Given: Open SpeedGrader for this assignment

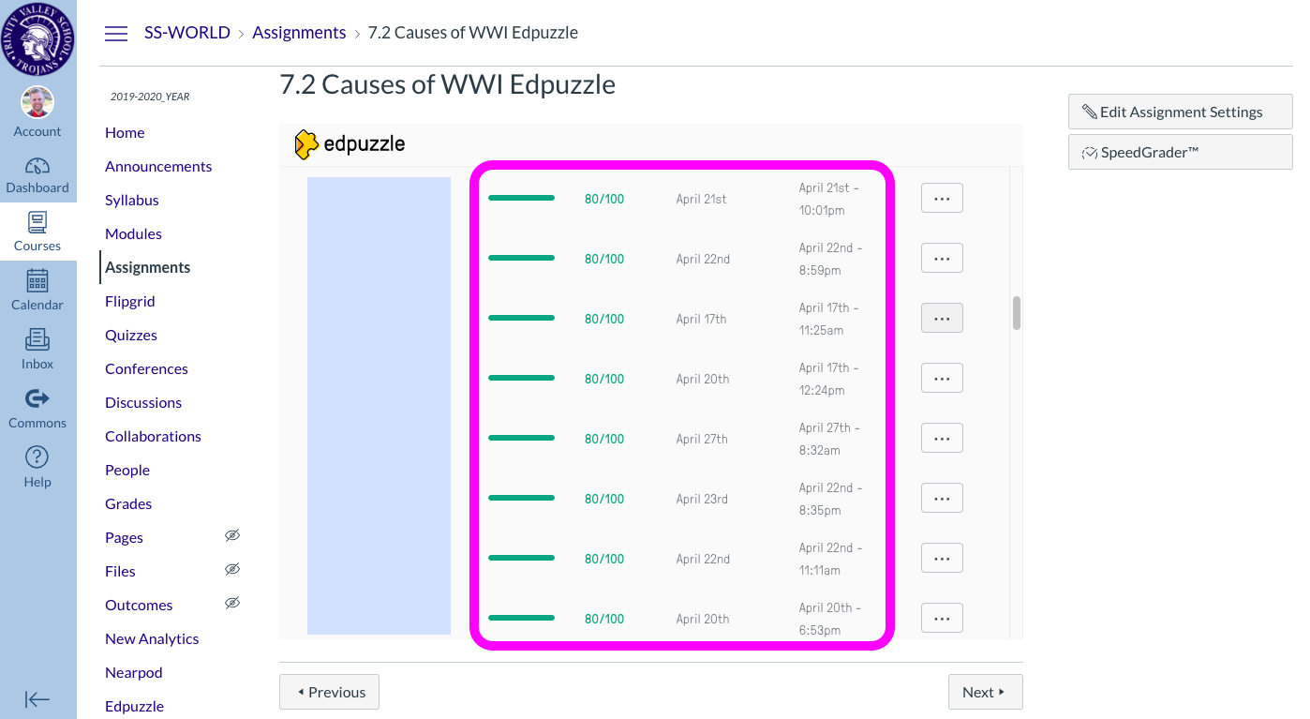Looking at the screenshot, I should [1180, 151].
